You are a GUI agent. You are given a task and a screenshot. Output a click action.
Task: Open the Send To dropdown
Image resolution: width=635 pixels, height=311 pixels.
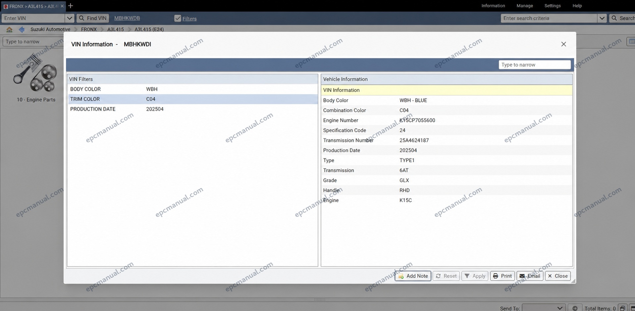543,308
